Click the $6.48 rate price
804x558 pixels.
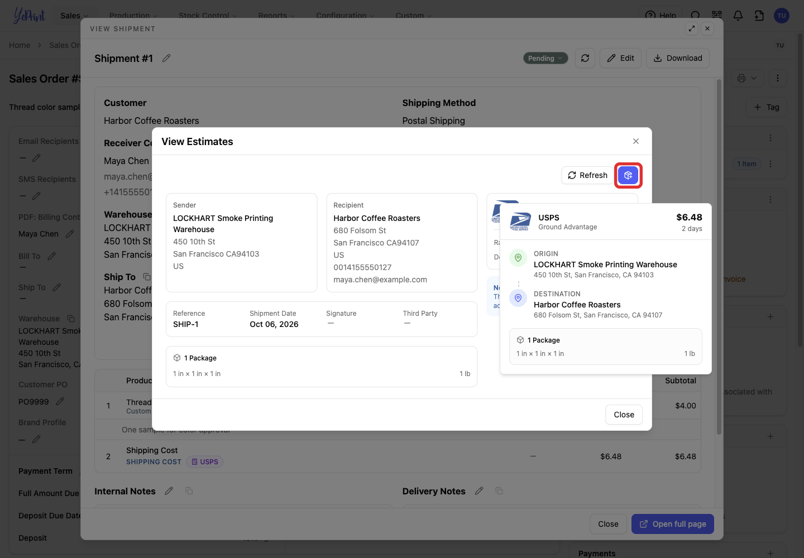coord(689,217)
